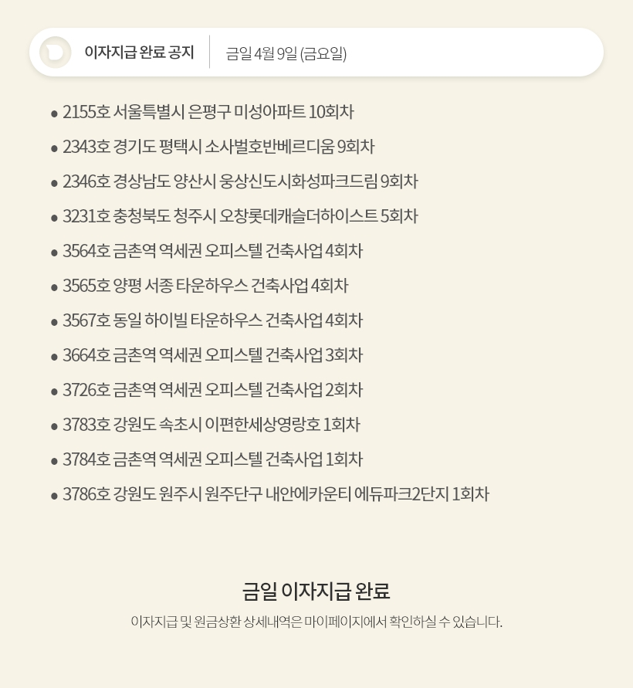The image size is (633, 688).
Task: Click 3564호 금촌역 역세권 오피스텔 4회차
Action: (x=212, y=250)
